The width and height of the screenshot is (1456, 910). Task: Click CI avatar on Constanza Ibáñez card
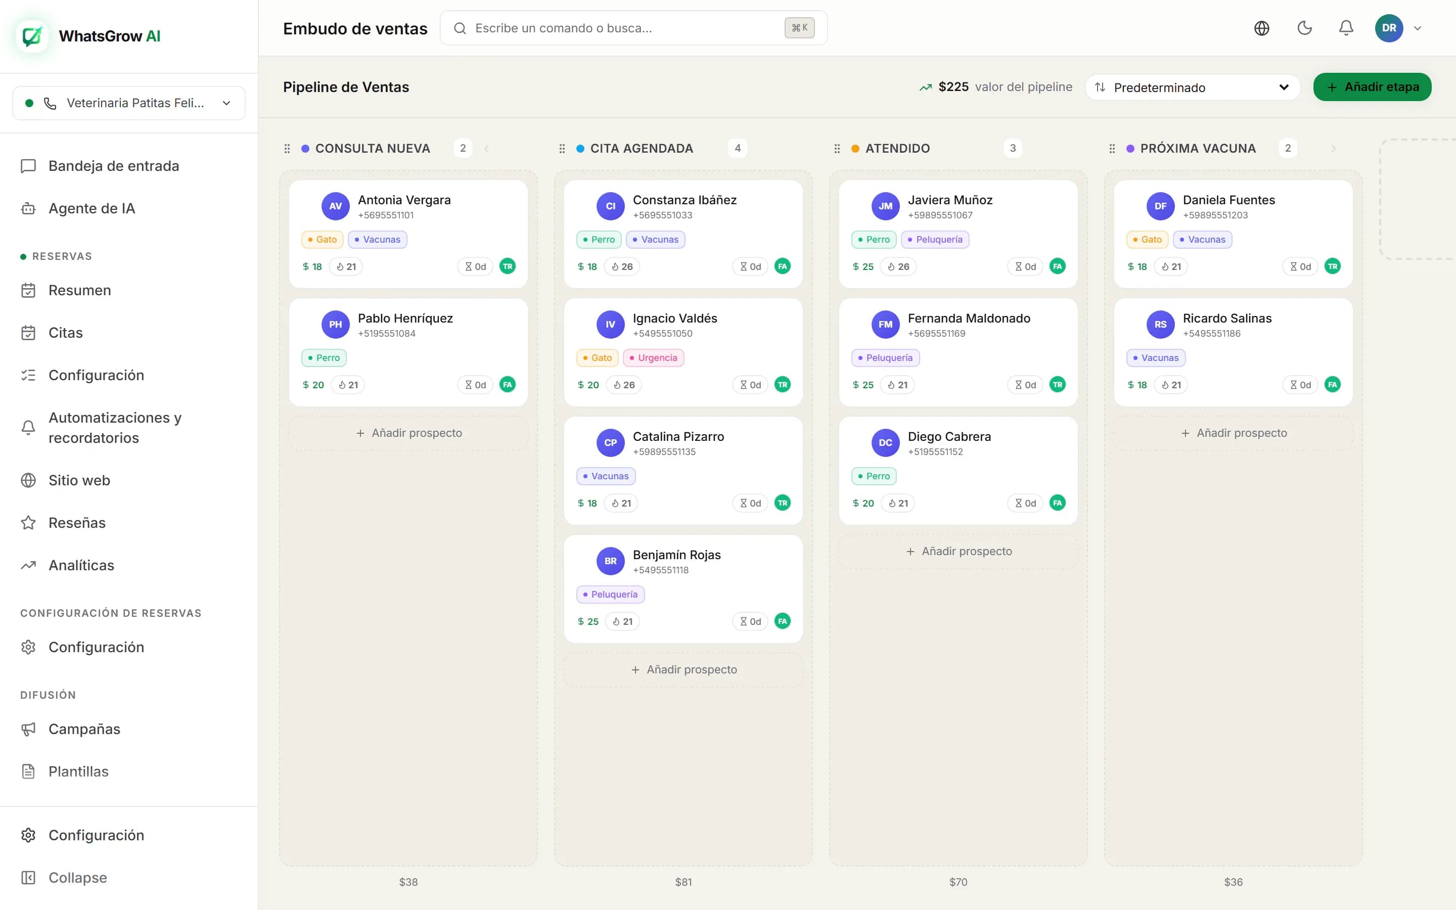pos(611,206)
